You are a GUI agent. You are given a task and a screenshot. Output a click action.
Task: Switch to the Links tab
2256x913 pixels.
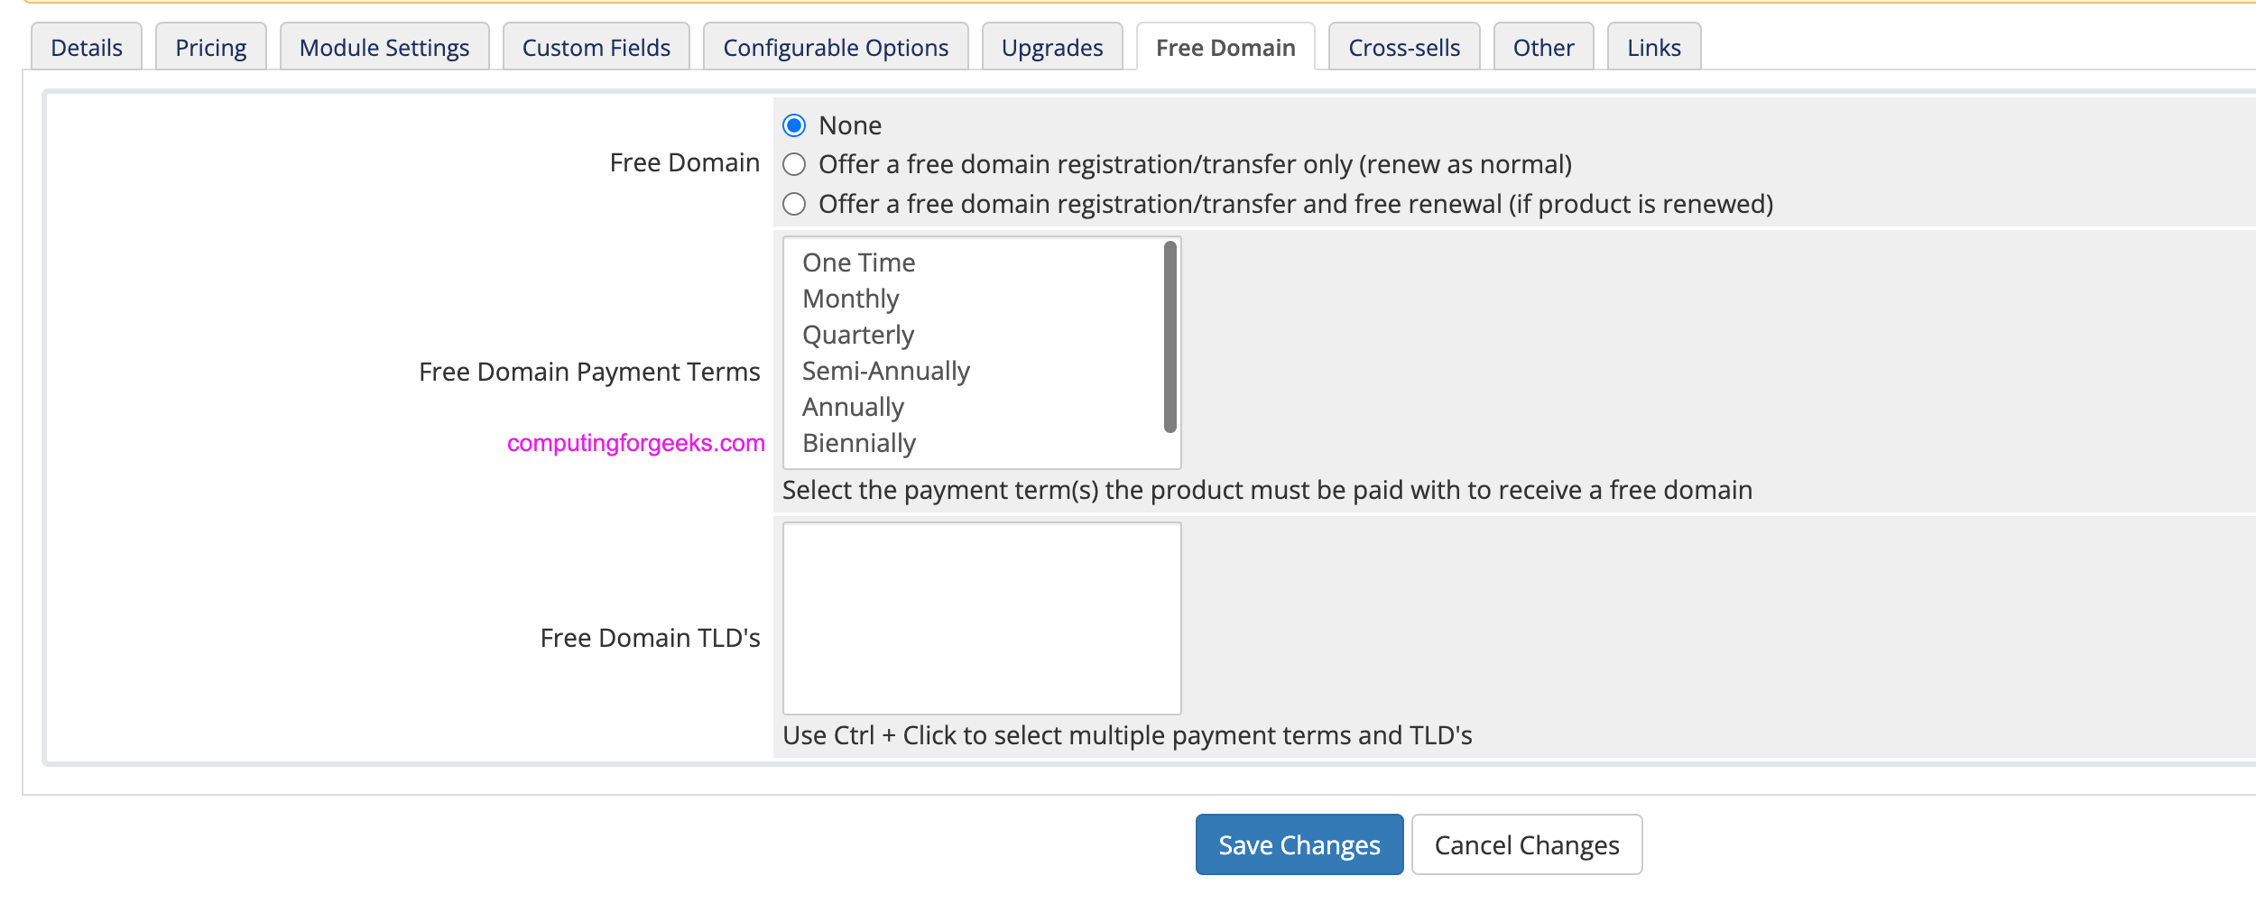[1654, 48]
